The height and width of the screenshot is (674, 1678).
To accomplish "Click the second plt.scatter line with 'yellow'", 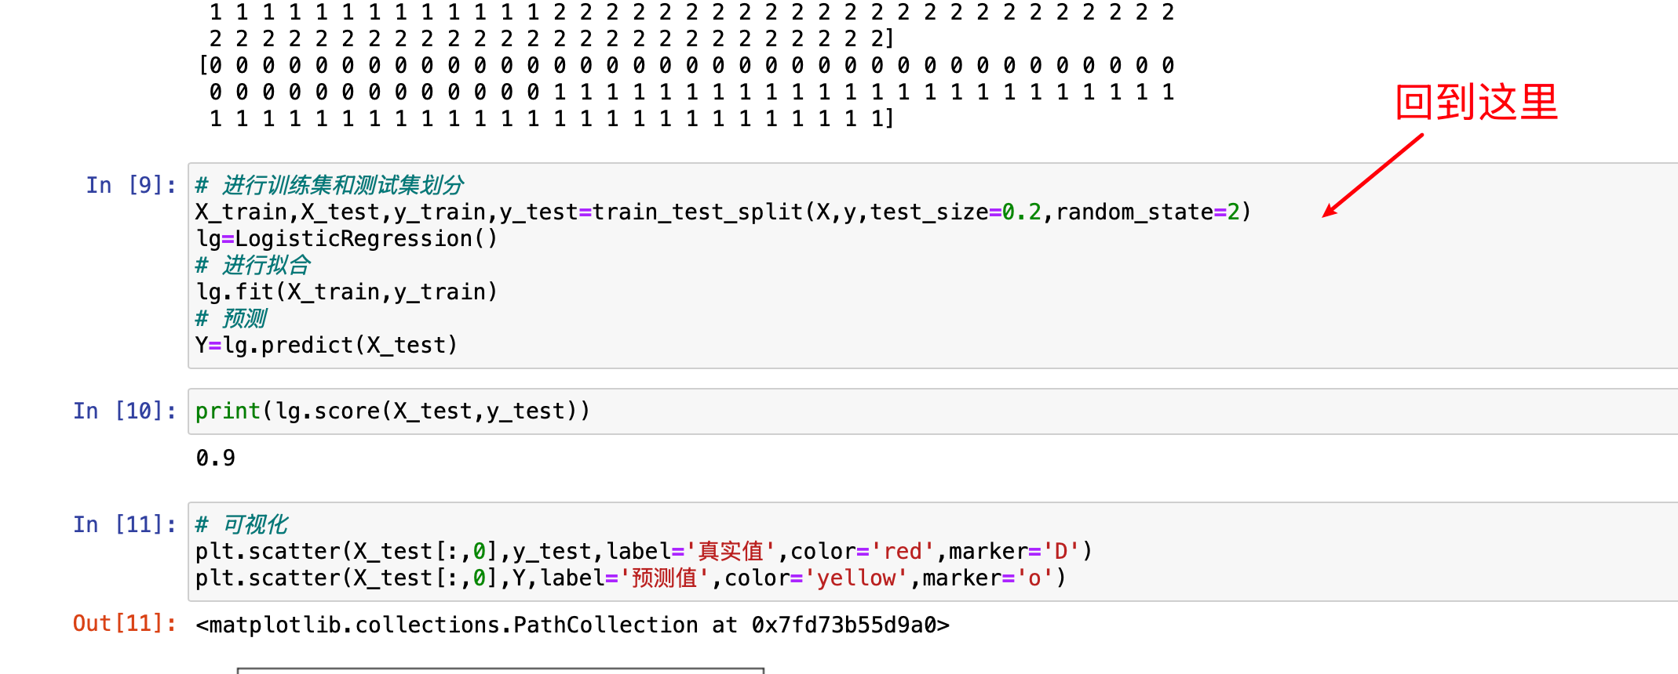I will [x=631, y=578].
